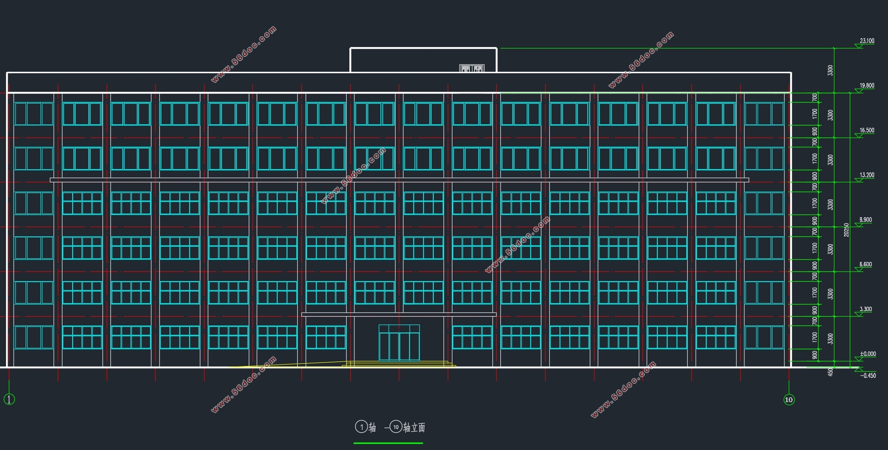Select the yellow entrance steps

point(399,364)
